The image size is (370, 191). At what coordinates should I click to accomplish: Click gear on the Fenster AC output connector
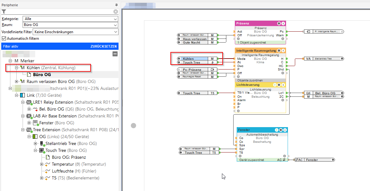[x=333, y=160]
